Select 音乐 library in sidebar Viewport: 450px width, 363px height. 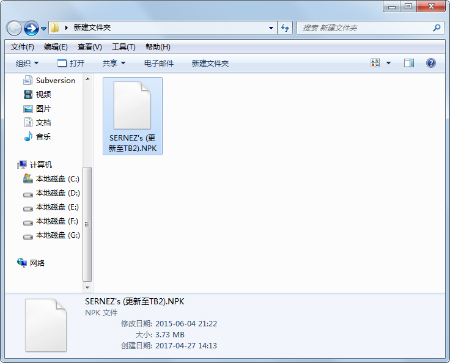click(x=37, y=137)
